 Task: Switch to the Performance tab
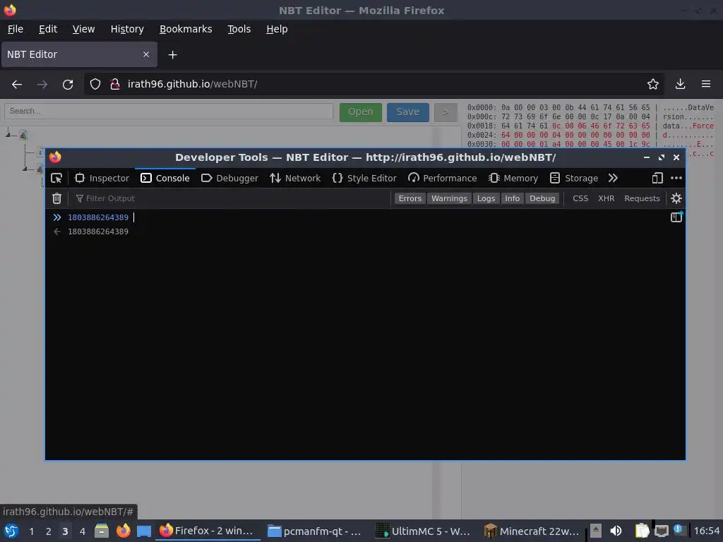point(443,178)
